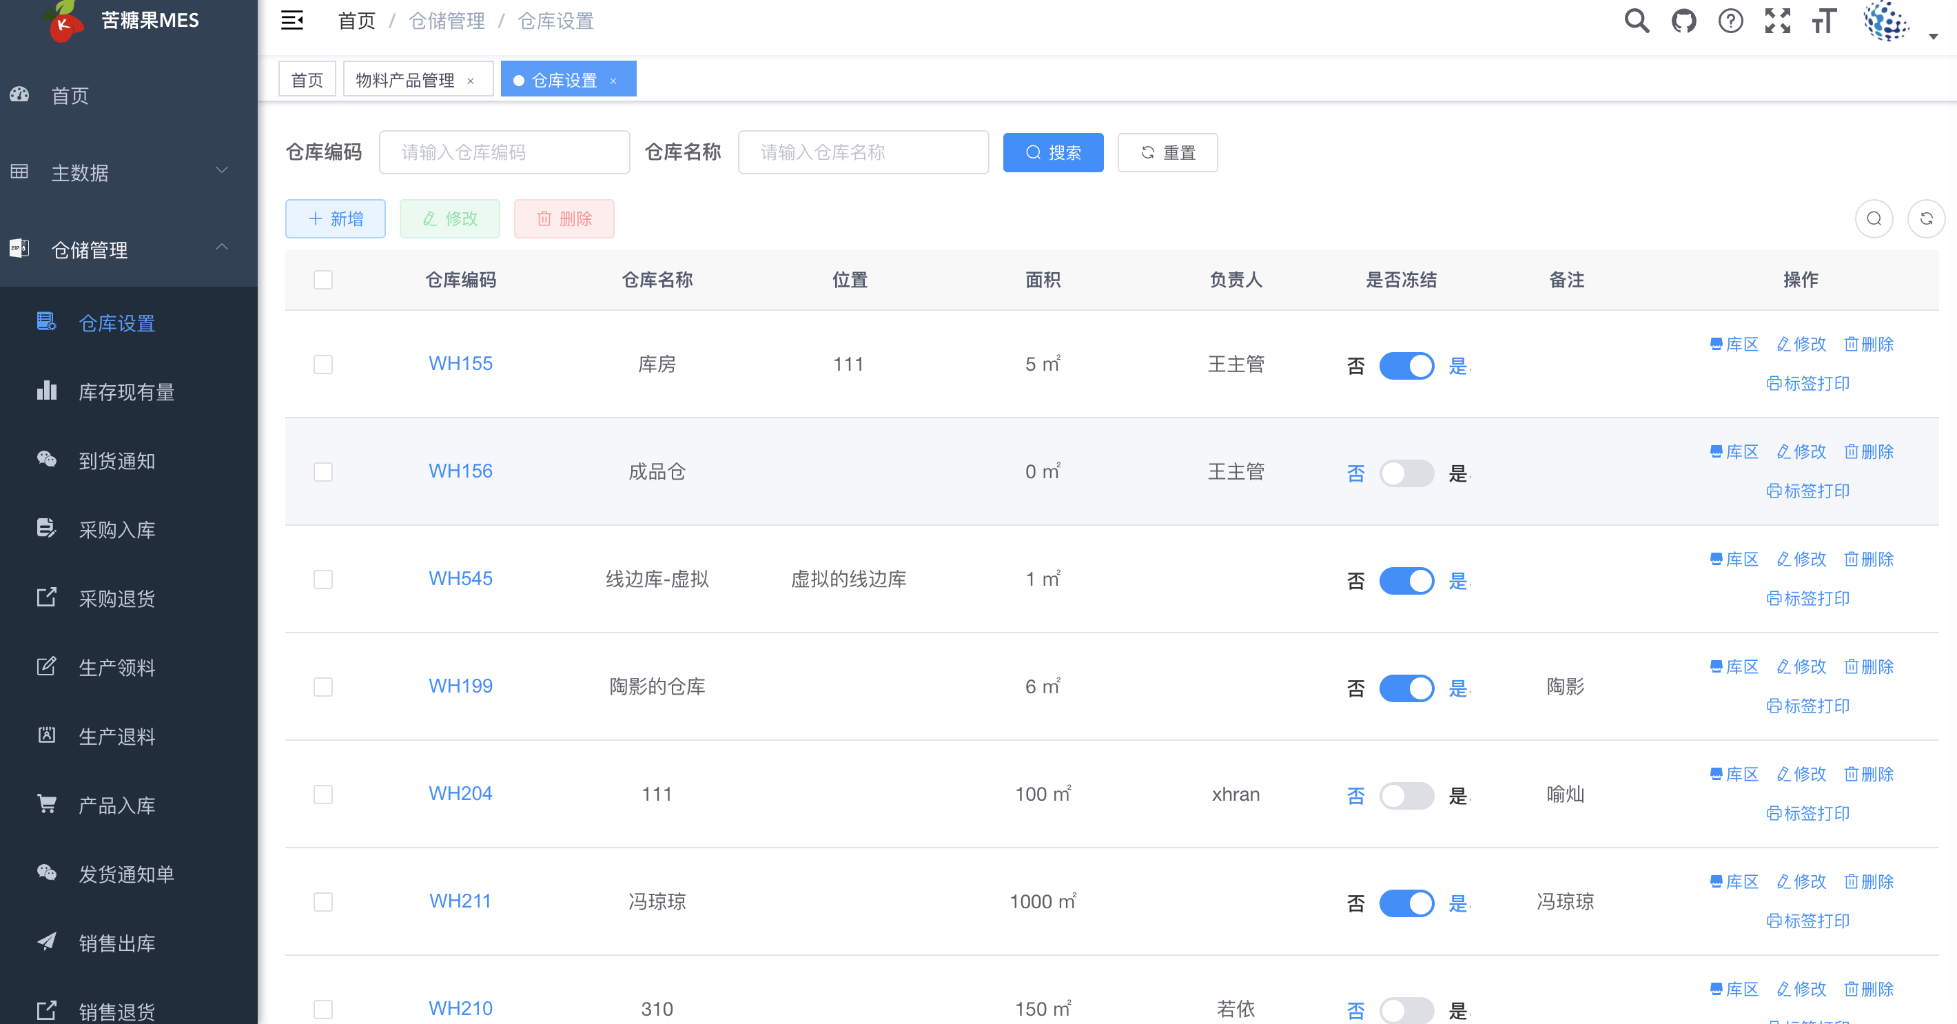
Task: Toggle the frozen switch for WH155
Action: pos(1406,365)
